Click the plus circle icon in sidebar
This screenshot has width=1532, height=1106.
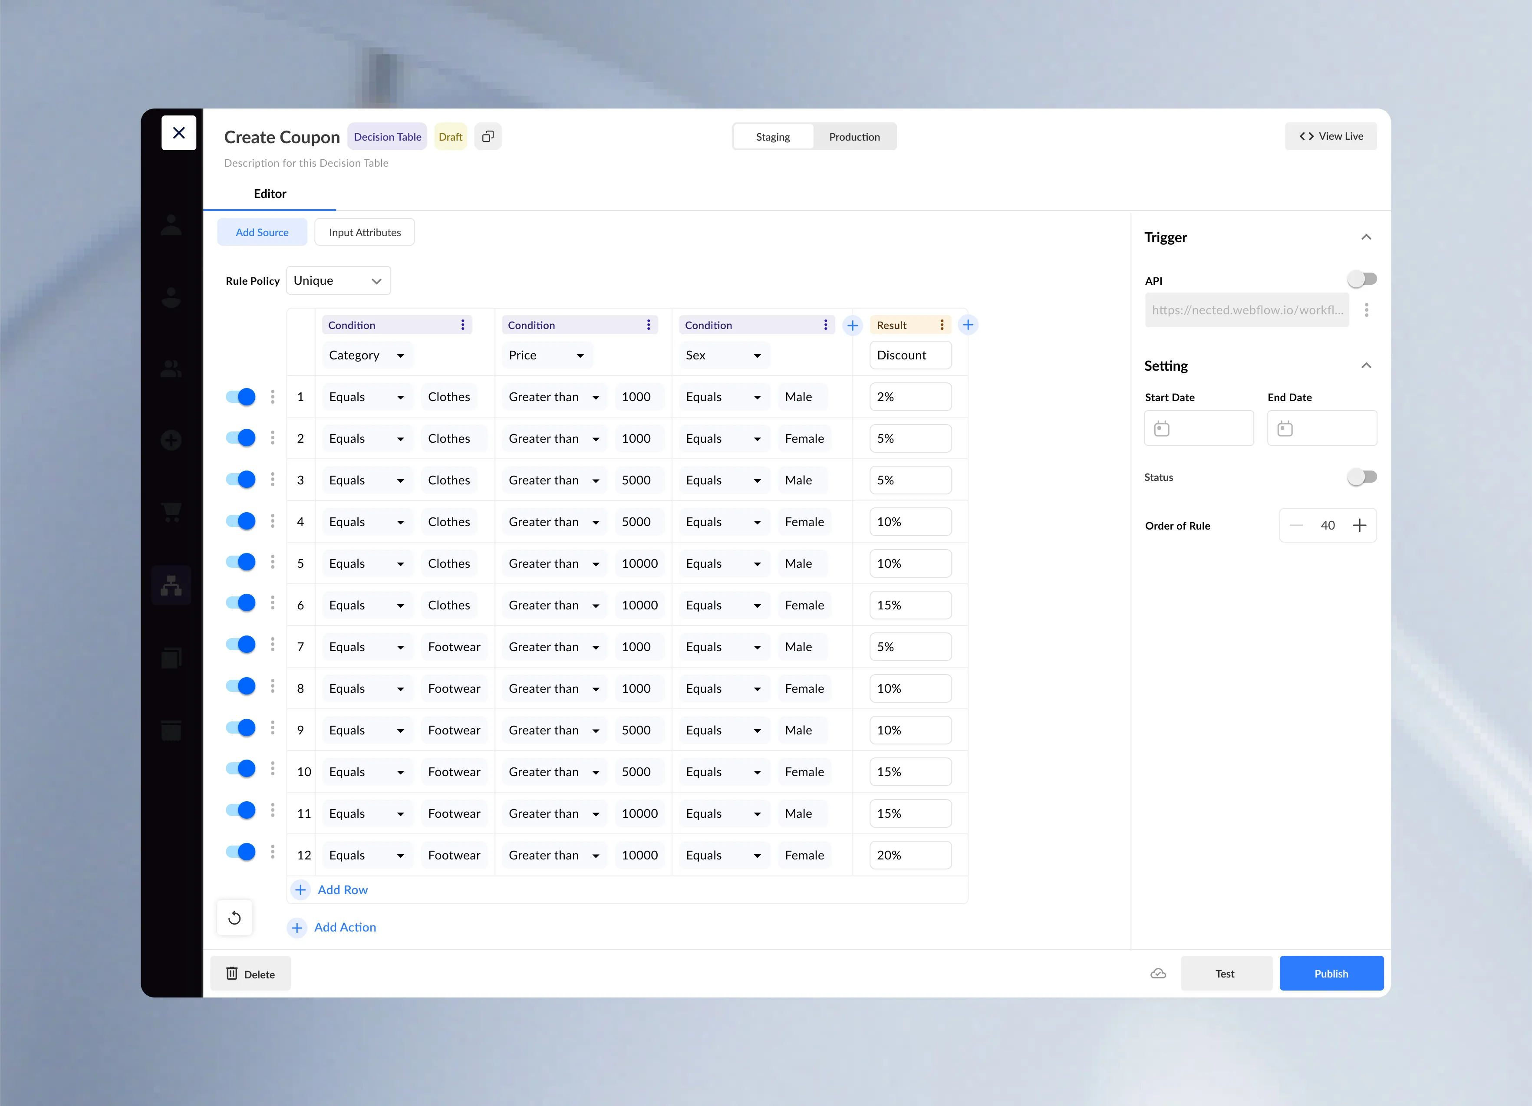[171, 440]
